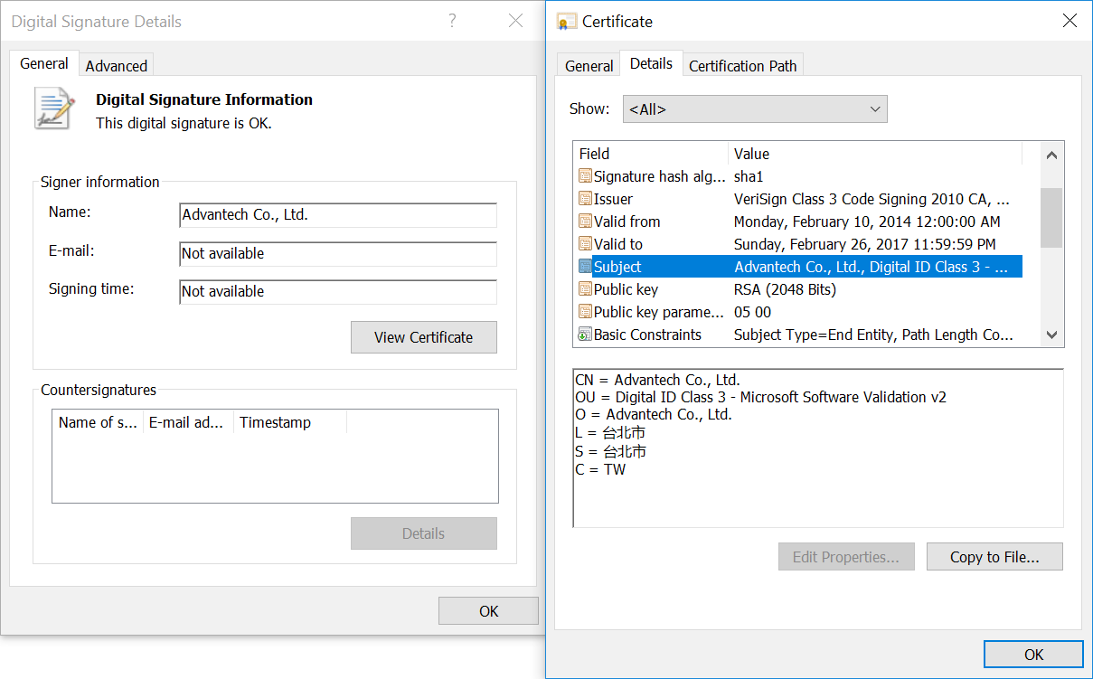1093x679 pixels.
Task: Select the 05 00 parameters value
Action: tap(752, 312)
